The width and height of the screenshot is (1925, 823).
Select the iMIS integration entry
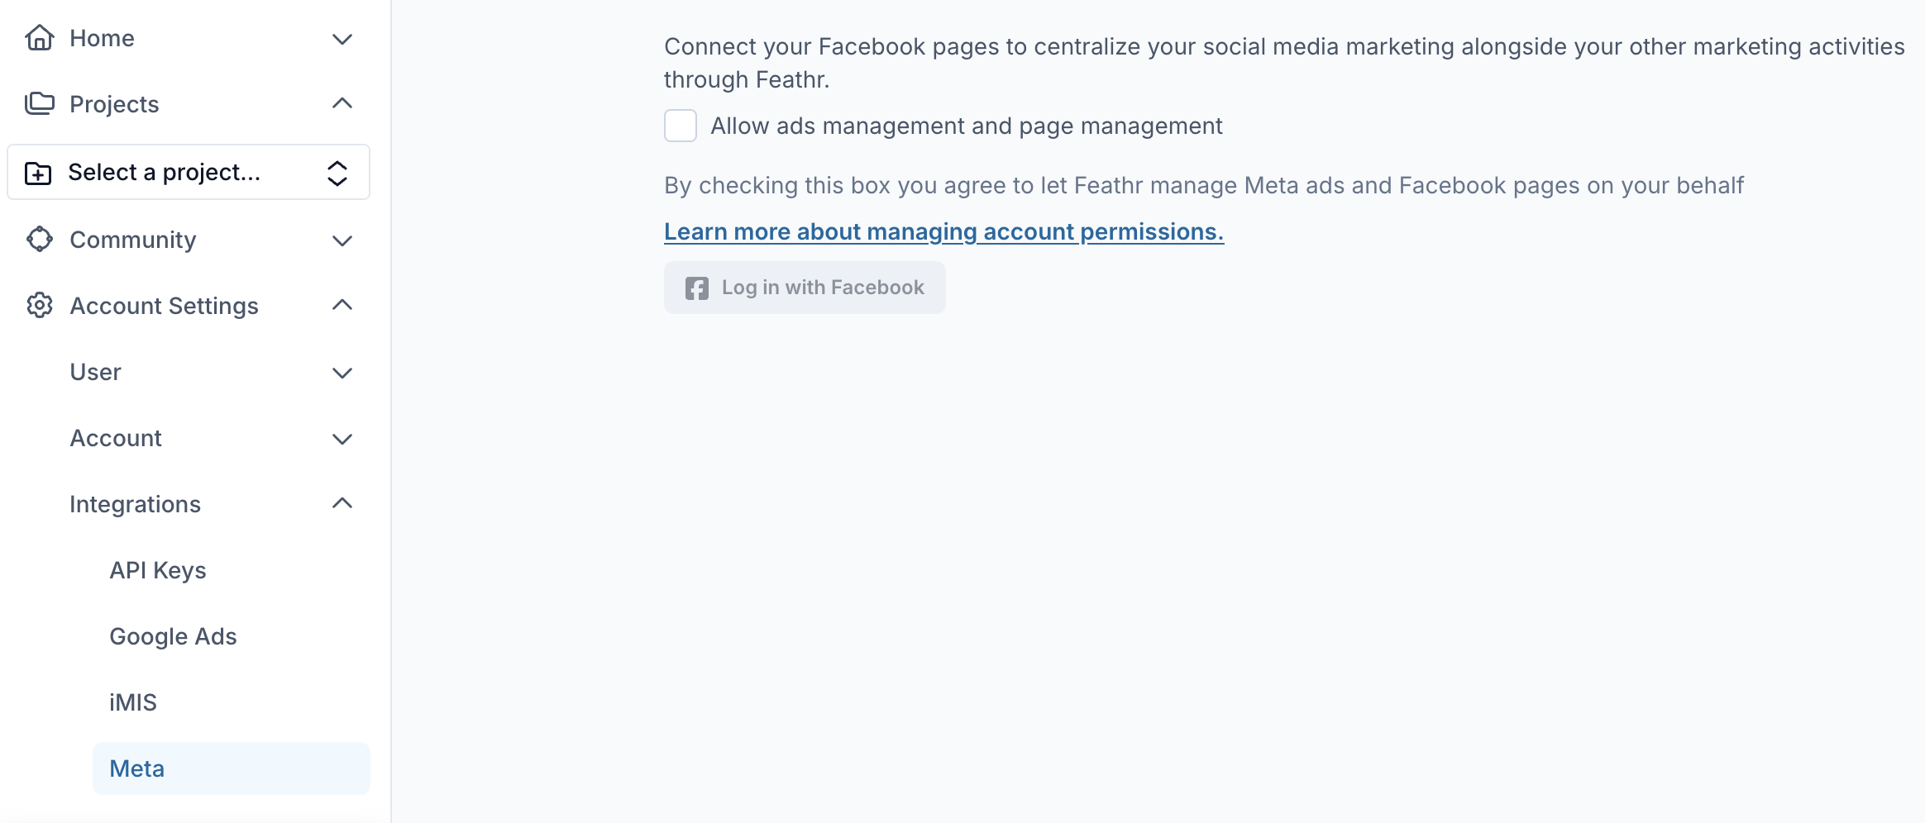point(133,702)
